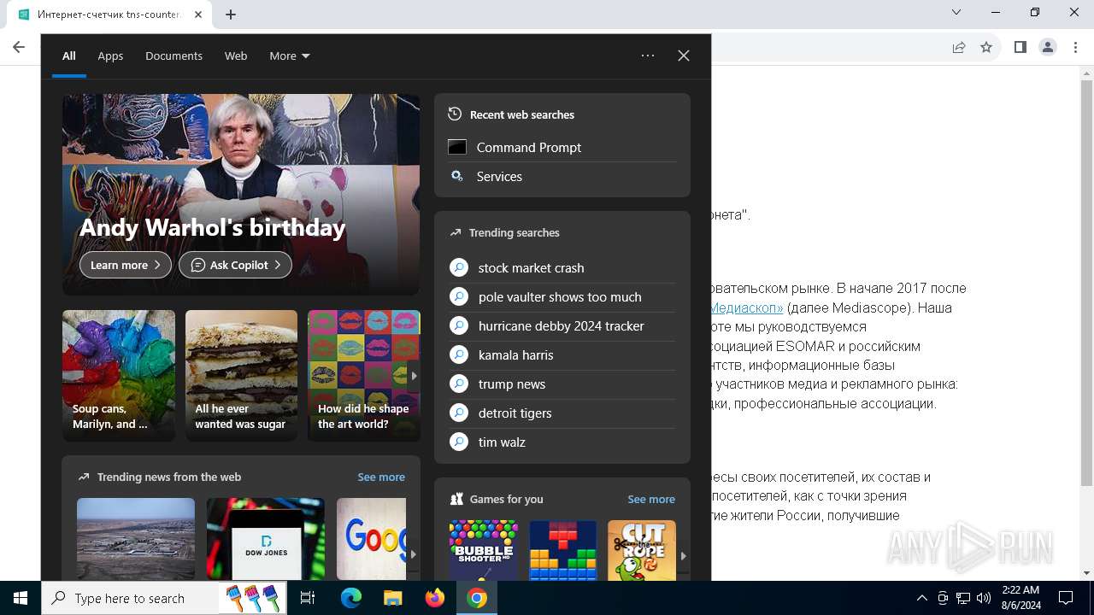Open the notification center
The height and width of the screenshot is (615, 1094).
click(1066, 598)
